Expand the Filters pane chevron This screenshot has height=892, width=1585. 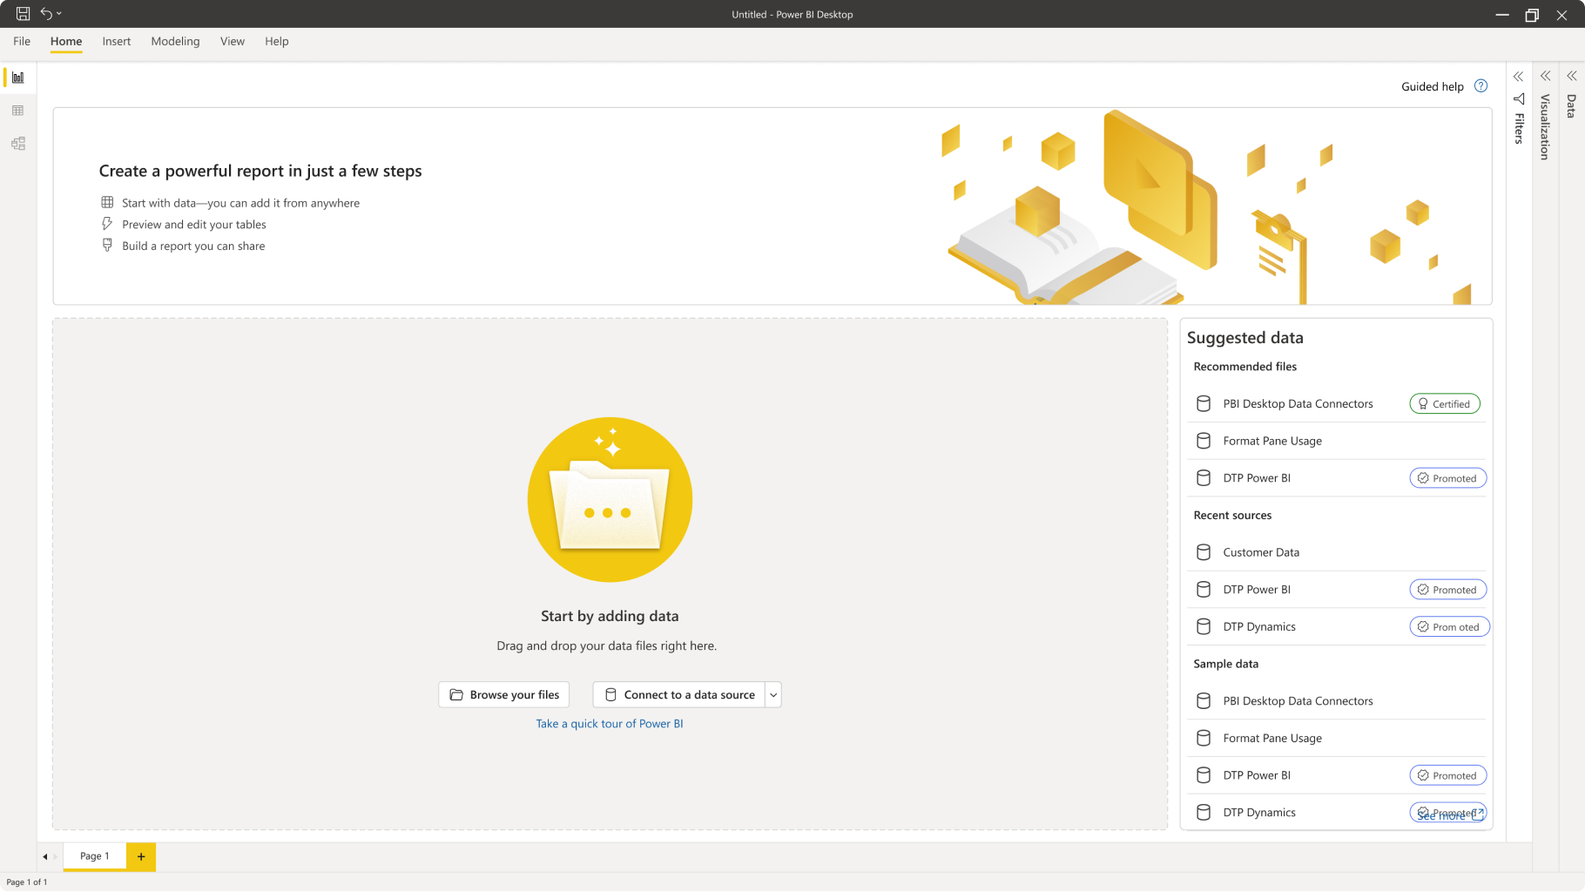coord(1519,77)
